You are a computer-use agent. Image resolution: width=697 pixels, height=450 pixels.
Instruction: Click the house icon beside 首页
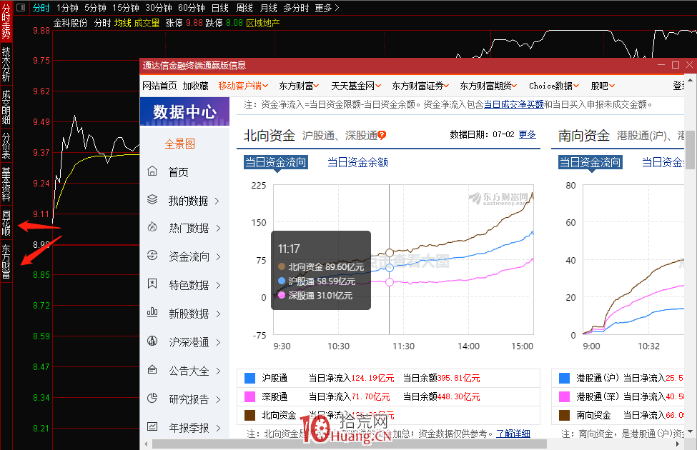152,171
